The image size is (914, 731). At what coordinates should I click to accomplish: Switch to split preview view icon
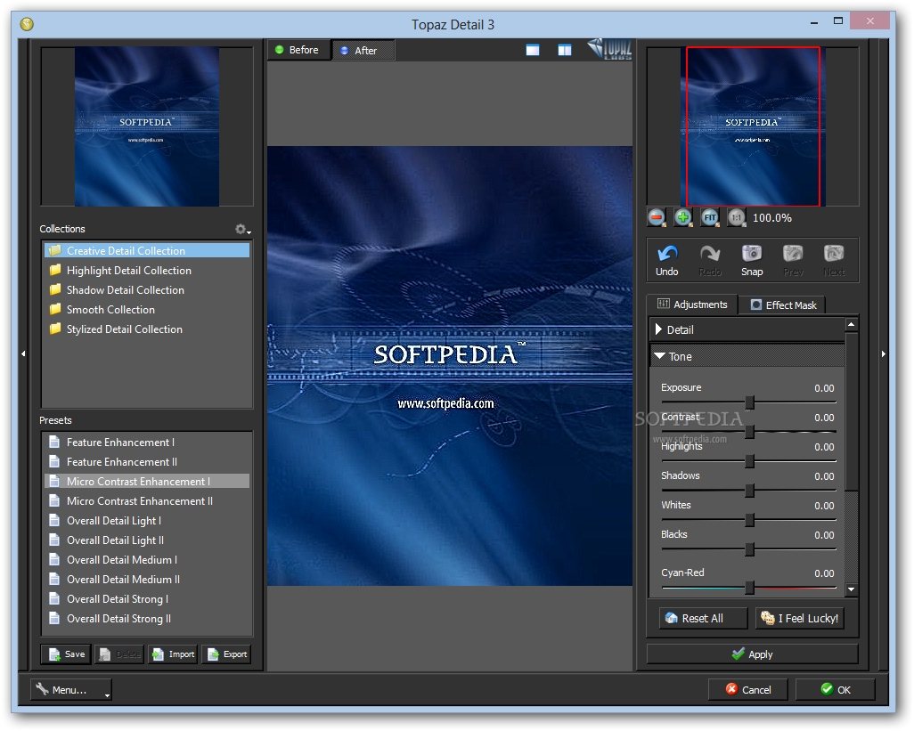tap(565, 50)
